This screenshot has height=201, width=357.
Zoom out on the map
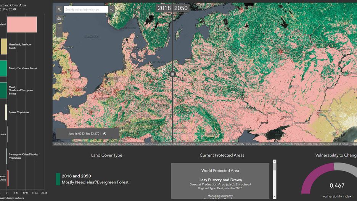pos(59,34)
